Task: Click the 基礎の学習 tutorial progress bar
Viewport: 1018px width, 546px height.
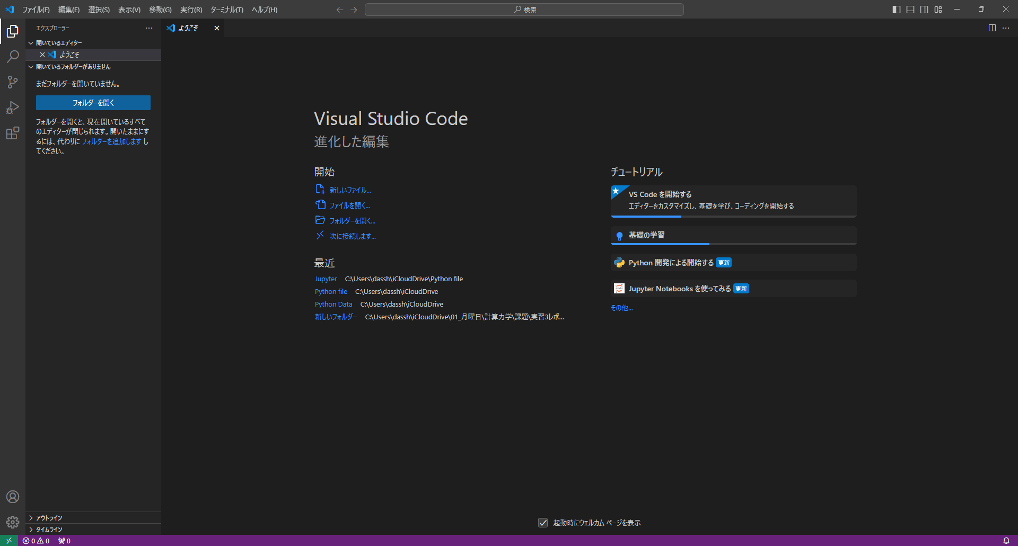Action: (660, 244)
